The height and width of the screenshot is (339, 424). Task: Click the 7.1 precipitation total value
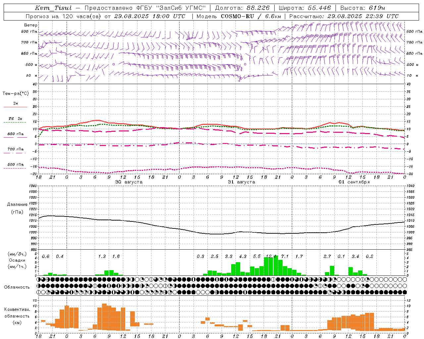click(x=285, y=257)
